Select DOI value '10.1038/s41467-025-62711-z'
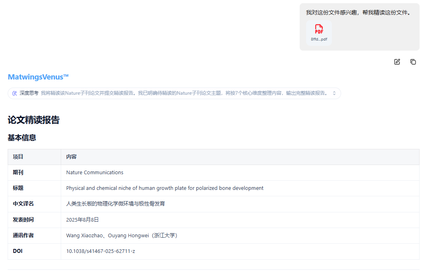This screenshot has height=275, width=424. 101,251
